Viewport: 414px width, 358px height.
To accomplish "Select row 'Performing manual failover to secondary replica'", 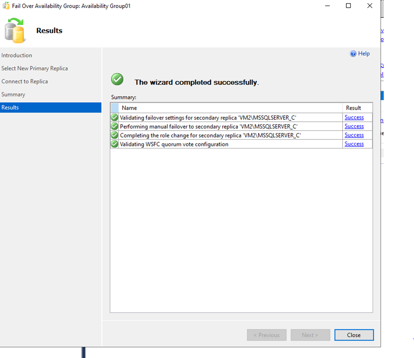I will coord(241,126).
